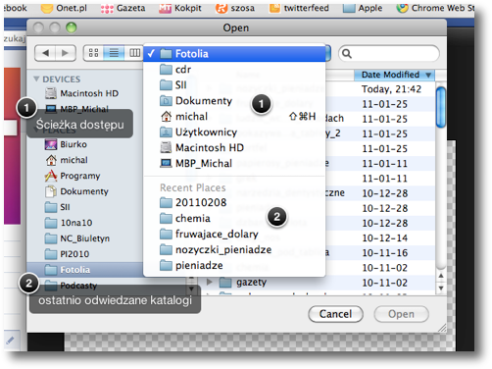Select PI2010 folder in the sidebar
The height and width of the screenshot is (369, 492).
67,254
